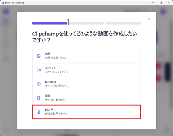Click the second progress bar segment
This screenshot has height=136, width=173.
[x=87, y=23]
